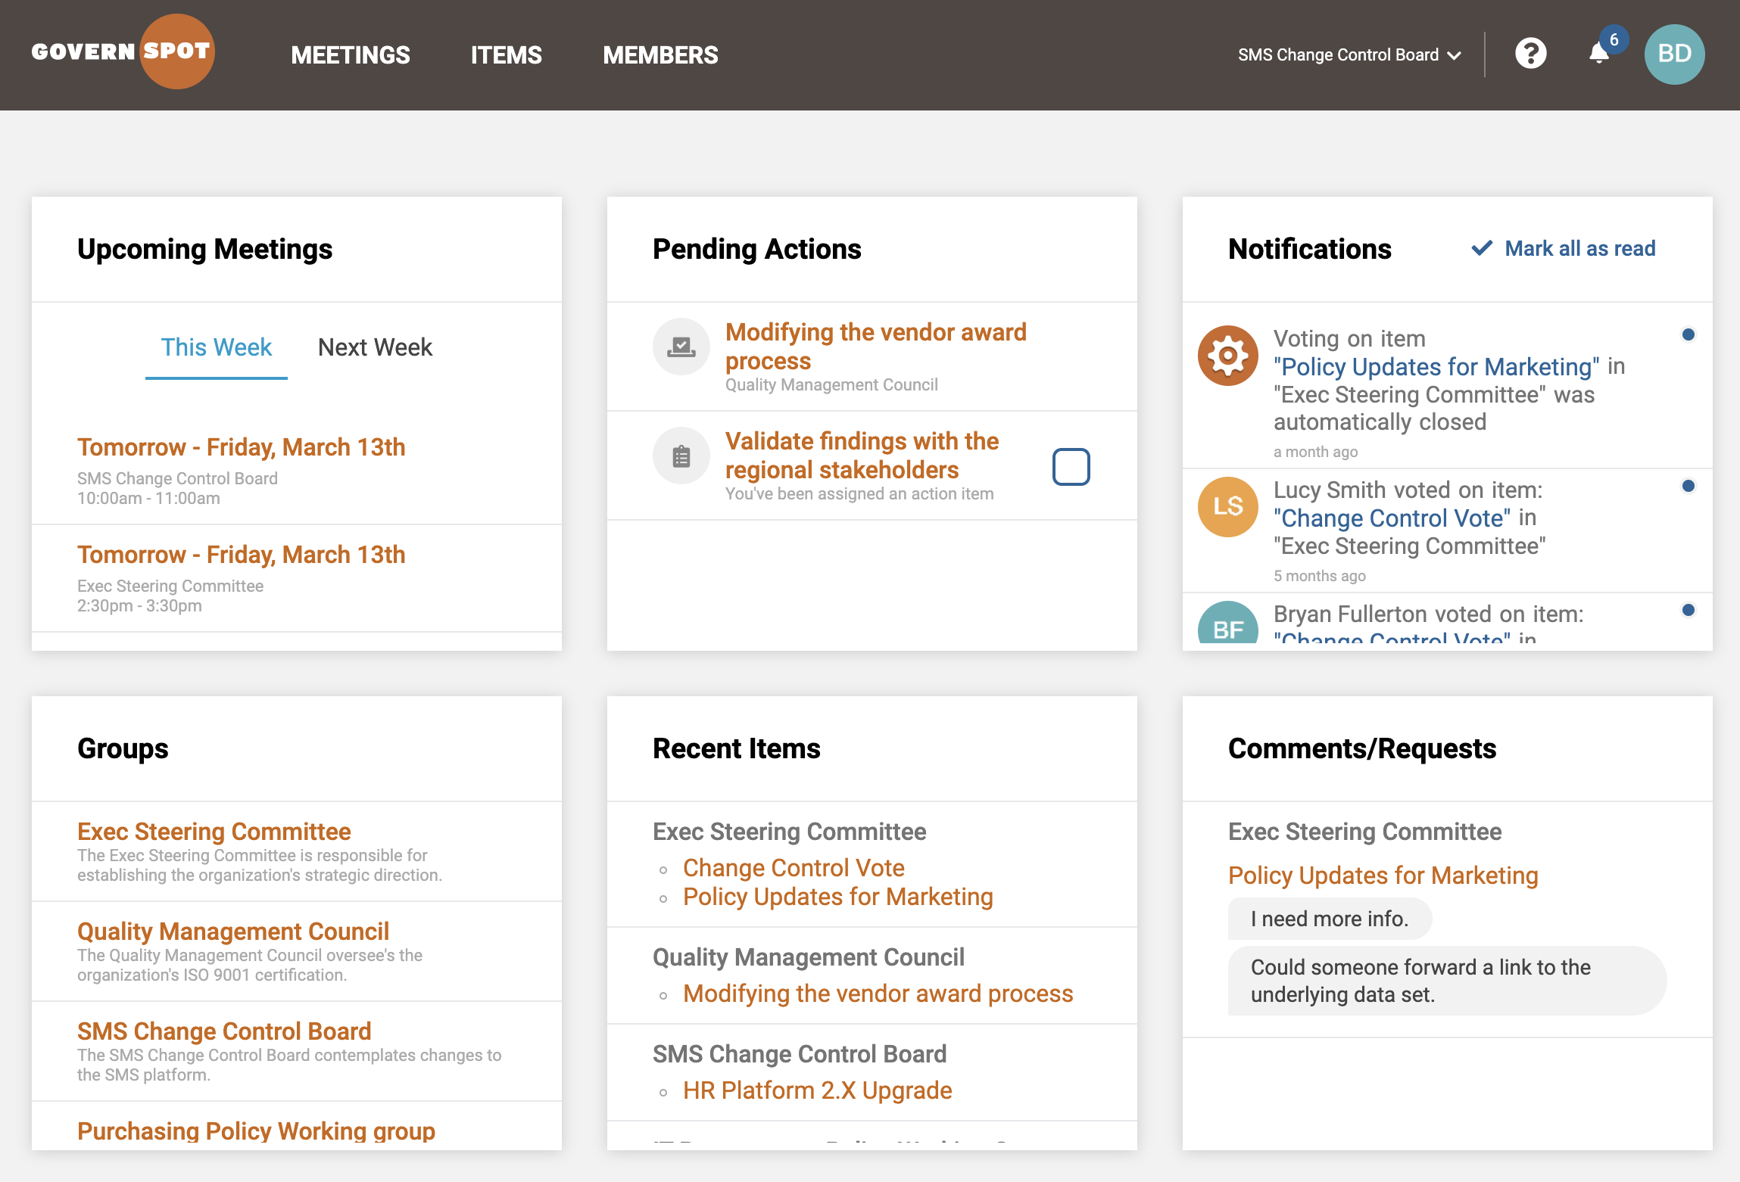Click the vendor award voting icon
The image size is (1740, 1182).
(681, 347)
